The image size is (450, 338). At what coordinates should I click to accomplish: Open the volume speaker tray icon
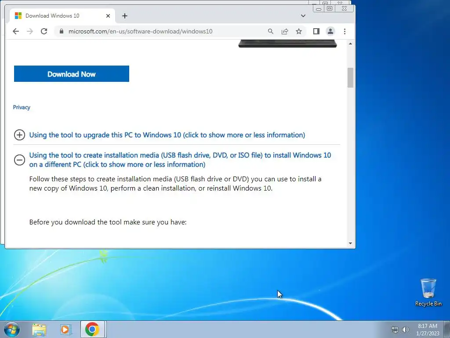[x=406, y=330]
